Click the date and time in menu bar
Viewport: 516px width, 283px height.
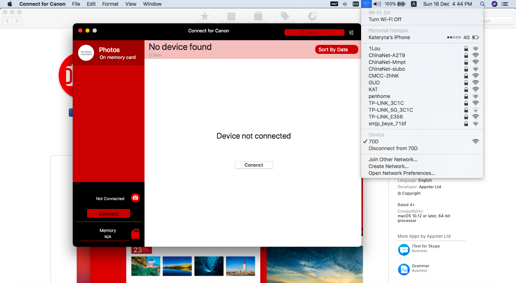coord(448,4)
